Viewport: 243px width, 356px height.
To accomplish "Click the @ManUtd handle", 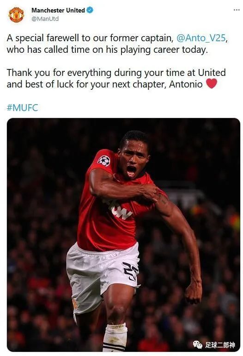I will (45, 19).
